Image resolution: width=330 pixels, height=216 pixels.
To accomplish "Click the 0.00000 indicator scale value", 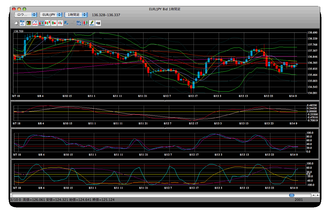I will point(312,111).
